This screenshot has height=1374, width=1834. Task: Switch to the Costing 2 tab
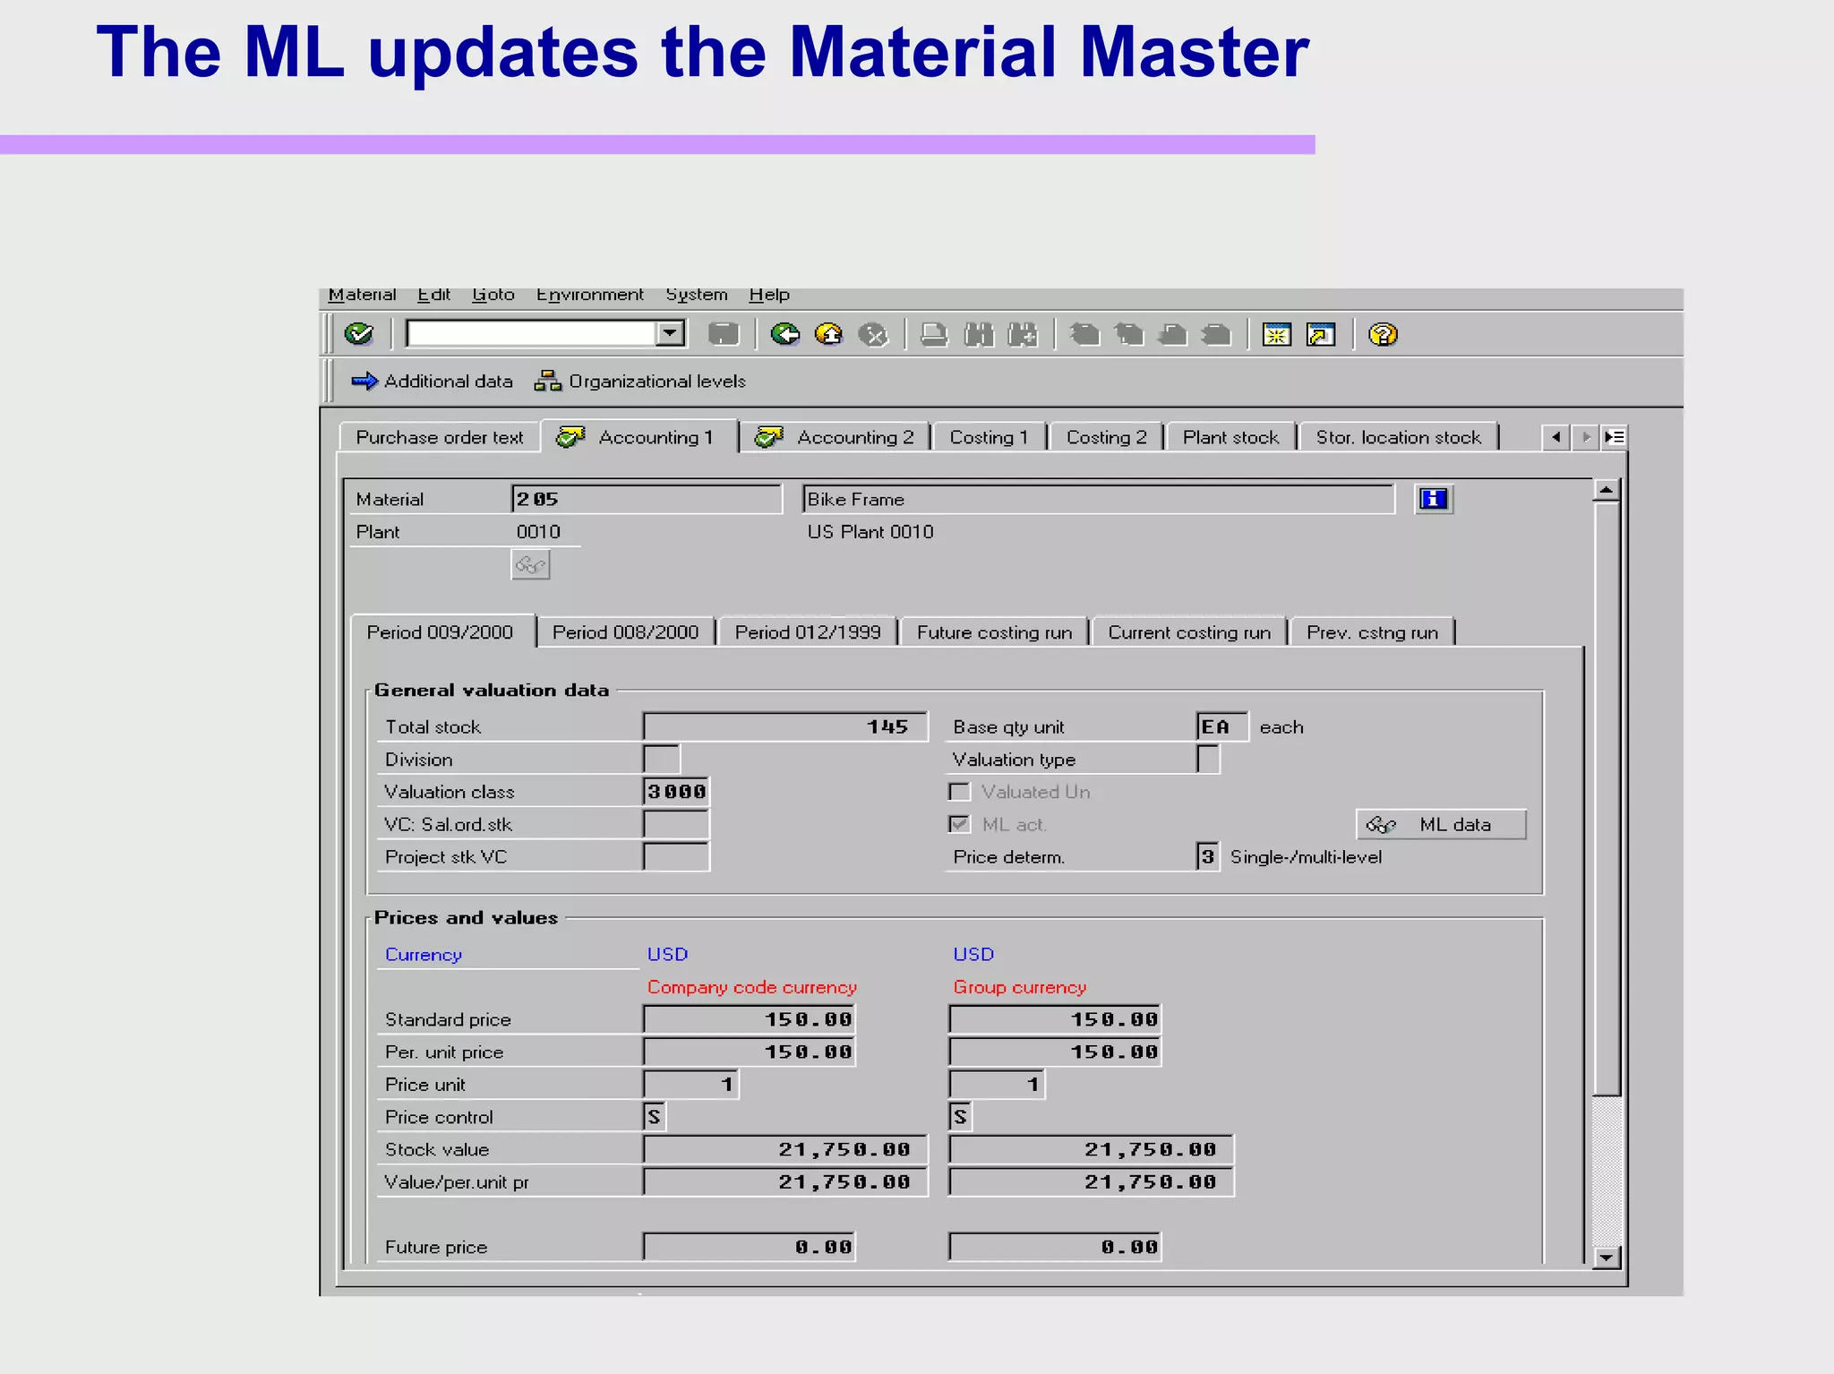[1106, 437]
